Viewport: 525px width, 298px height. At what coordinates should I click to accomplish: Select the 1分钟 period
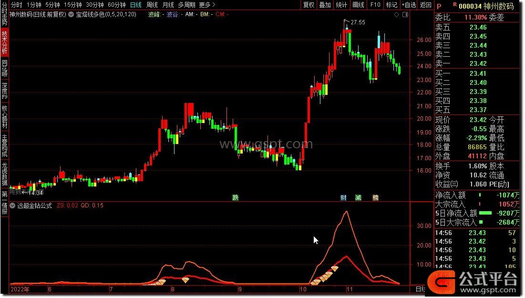pyautogui.click(x=34, y=5)
